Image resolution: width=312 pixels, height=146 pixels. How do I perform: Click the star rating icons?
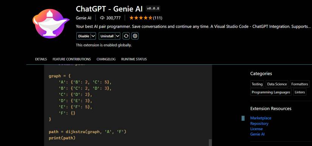tap(141, 18)
